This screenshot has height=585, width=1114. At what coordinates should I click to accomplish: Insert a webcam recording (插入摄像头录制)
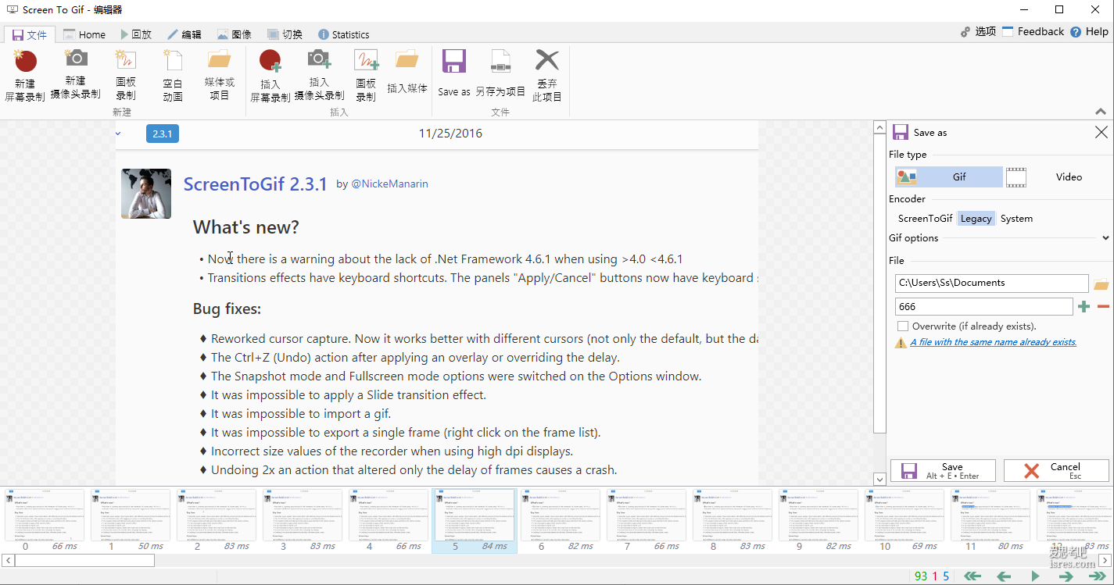pyautogui.click(x=319, y=76)
